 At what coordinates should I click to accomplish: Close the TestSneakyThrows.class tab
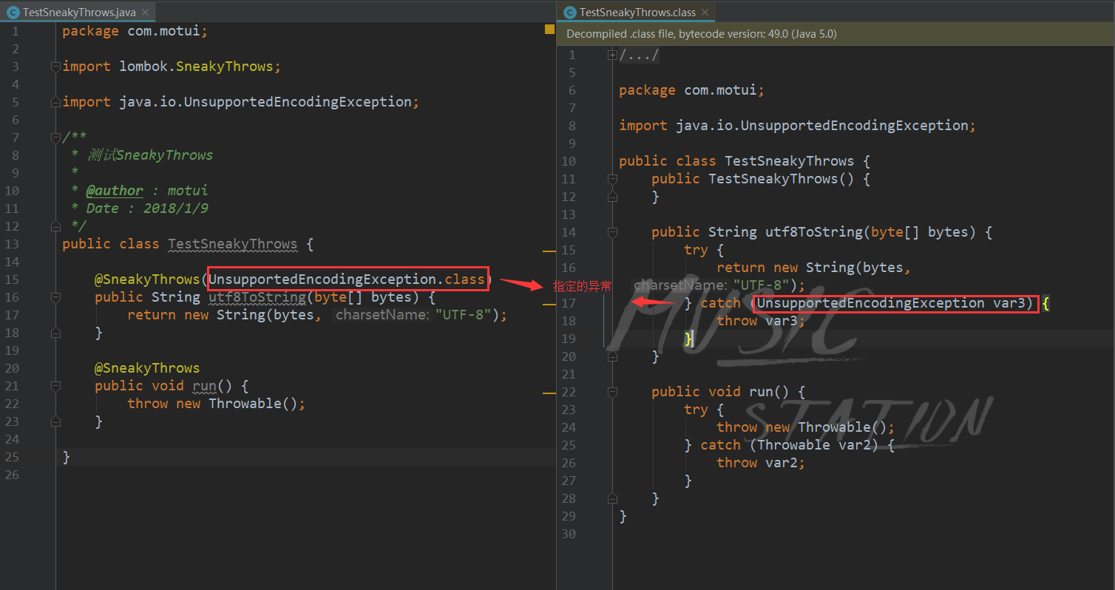coord(705,13)
